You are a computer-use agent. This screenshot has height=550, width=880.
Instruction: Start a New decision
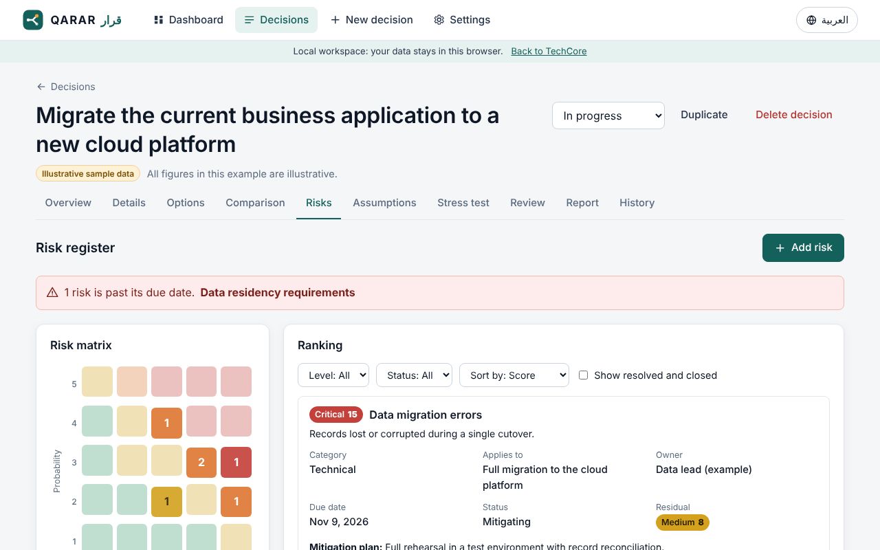(x=372, y=20)
